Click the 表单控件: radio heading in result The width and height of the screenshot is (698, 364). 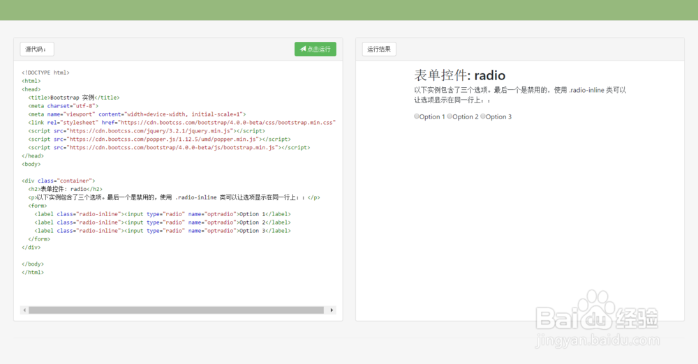coord(459,75)
